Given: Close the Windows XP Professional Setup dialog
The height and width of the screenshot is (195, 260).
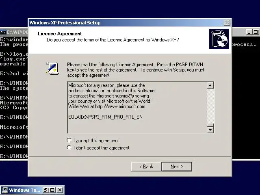Looking at the screenshot, I should tap(227, 23).
